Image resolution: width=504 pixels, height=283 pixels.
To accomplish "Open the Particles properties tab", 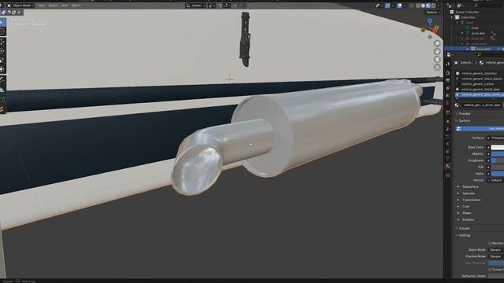I will point(448,136).
